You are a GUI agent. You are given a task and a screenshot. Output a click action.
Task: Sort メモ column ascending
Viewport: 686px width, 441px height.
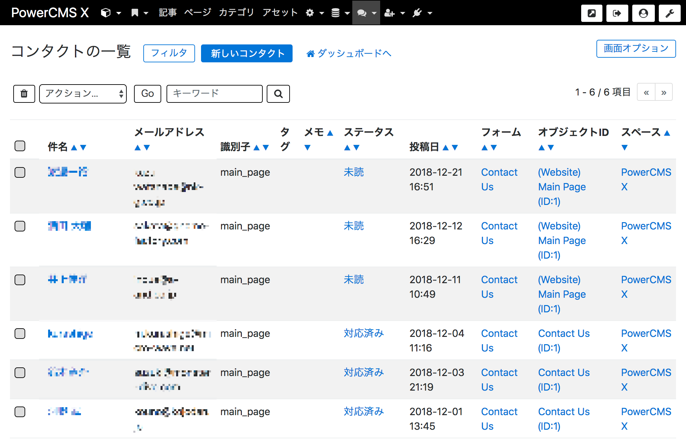(330, 133)
